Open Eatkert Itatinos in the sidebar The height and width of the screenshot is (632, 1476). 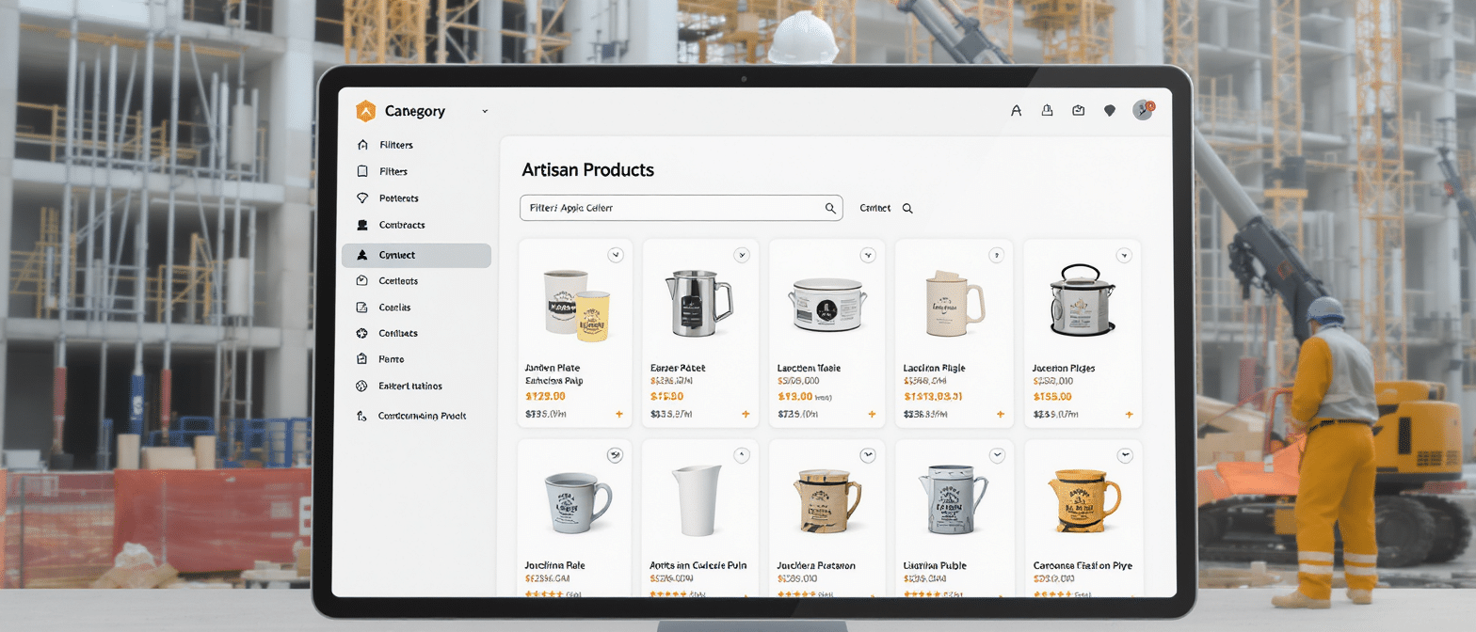(x=409, y=386)
